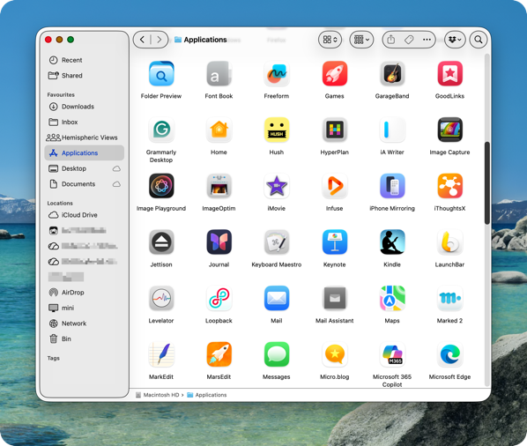Screen dimensions: 527x446
Task: Select the Mail Assistant icon
Action: pos(334,298)
